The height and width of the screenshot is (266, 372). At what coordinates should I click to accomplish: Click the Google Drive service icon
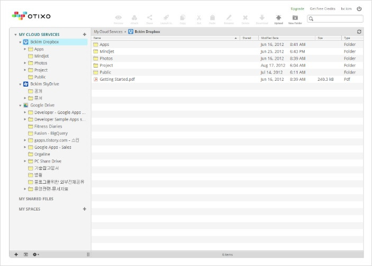26,106
